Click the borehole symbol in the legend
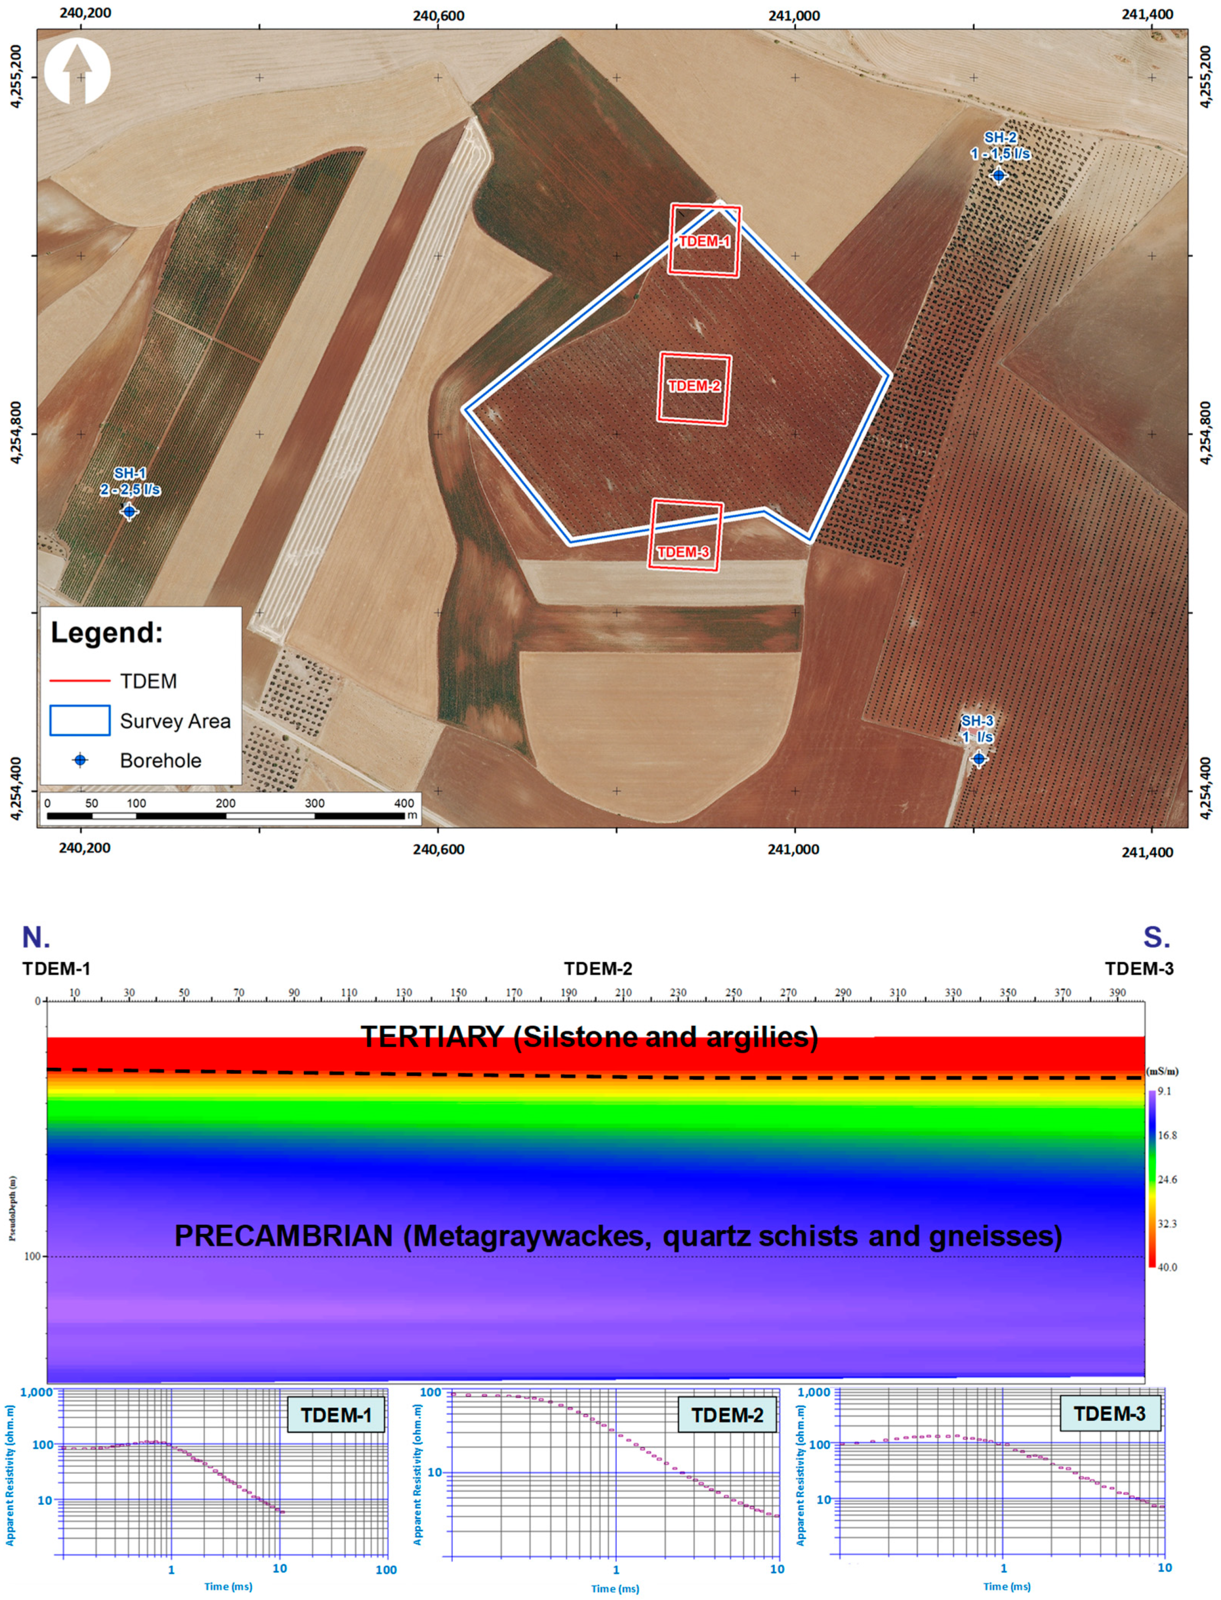This screenshot has width=1221, height=1600. coord(81,760)
